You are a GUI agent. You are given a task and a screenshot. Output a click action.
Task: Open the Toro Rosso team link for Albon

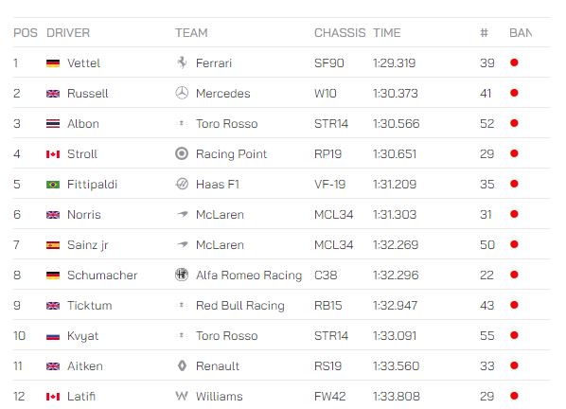point(227,124)
